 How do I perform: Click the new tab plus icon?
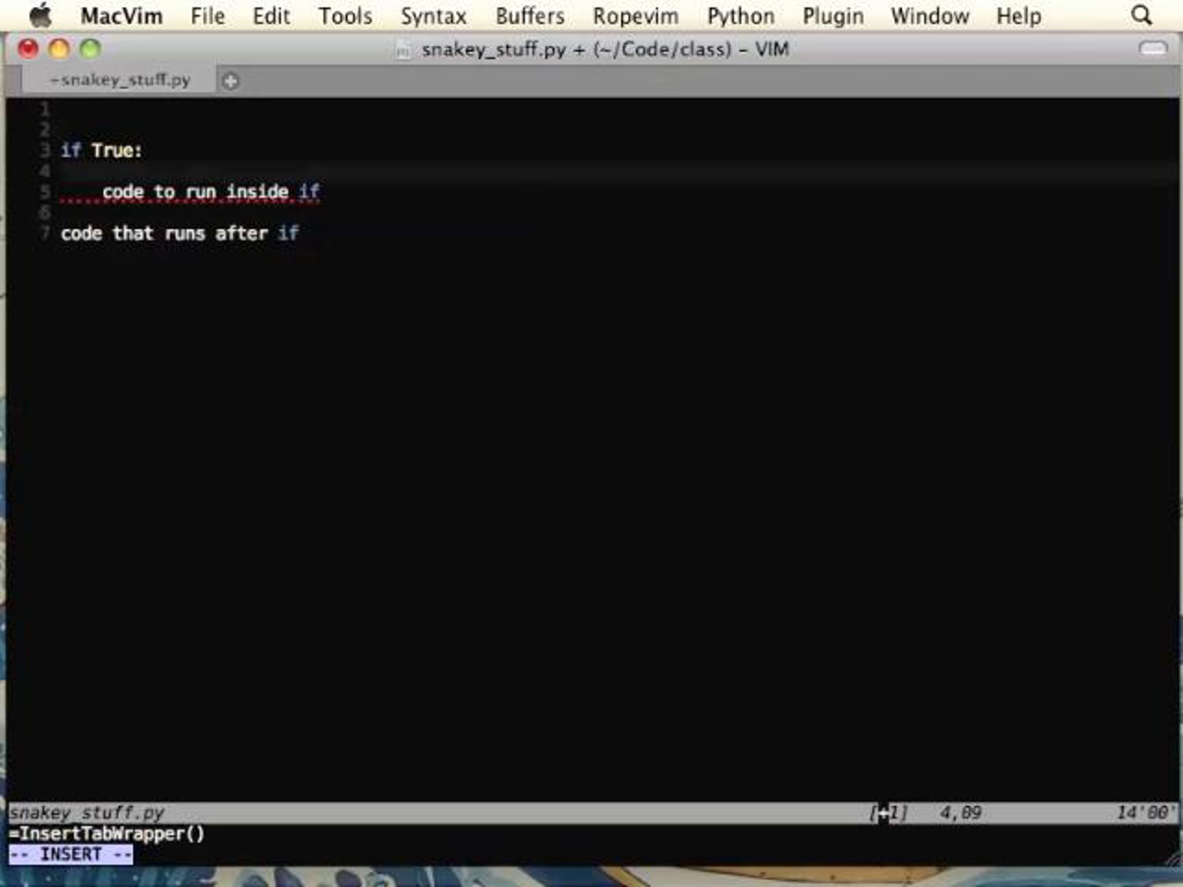coord(231,81)
